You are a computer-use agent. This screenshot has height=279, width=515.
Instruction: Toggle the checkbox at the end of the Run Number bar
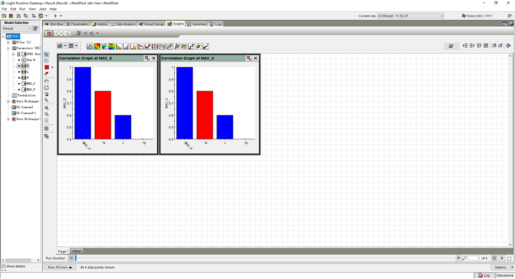click(509, 258)
